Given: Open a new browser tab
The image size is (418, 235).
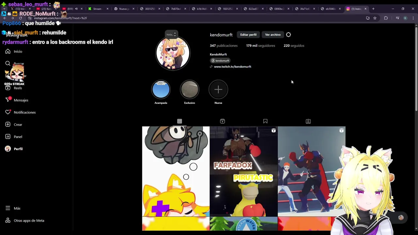Looking at the screenshot, I should click(x=373, y=9).
